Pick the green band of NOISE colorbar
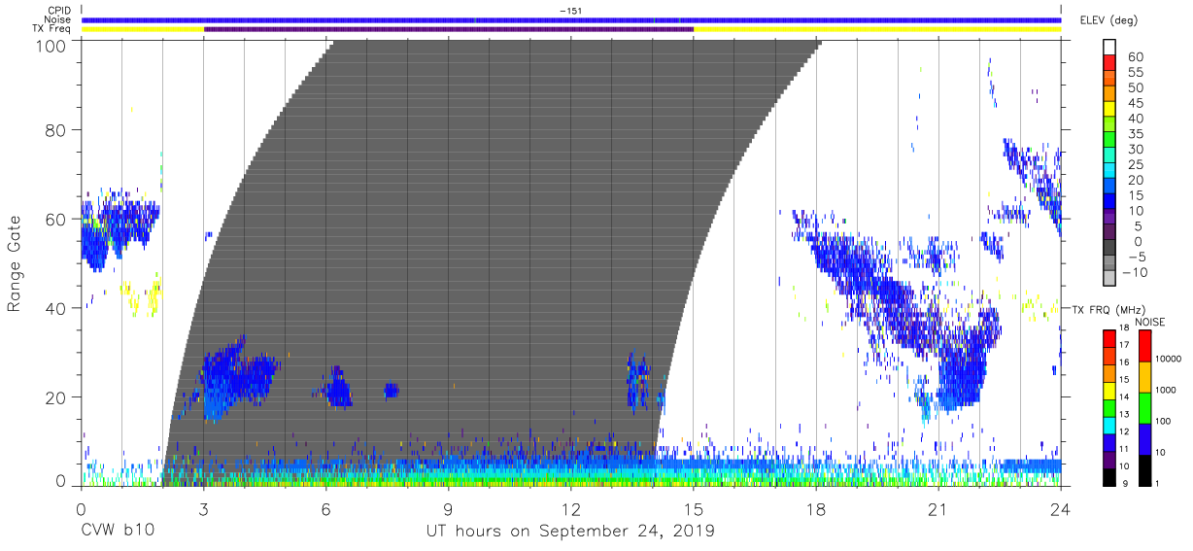This screenshot has height=551, width=1193. coord(1144,407)
